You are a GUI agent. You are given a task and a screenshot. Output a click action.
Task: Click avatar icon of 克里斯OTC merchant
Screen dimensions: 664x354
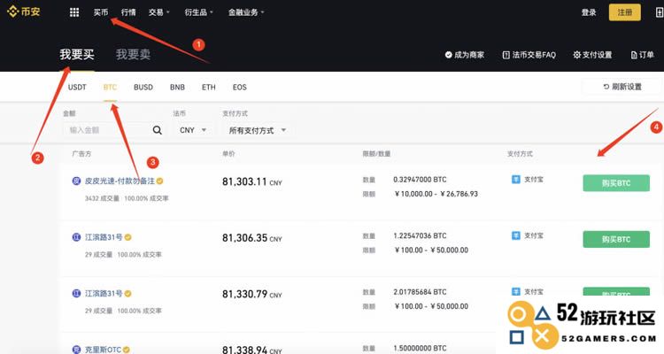76,350
